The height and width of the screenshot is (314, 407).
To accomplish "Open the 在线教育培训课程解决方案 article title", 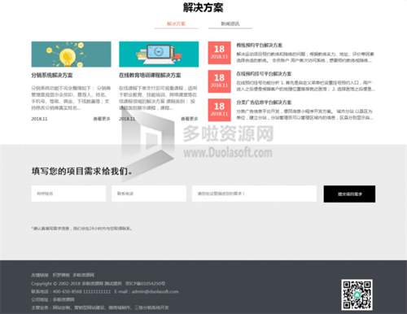I will (150, 76).
